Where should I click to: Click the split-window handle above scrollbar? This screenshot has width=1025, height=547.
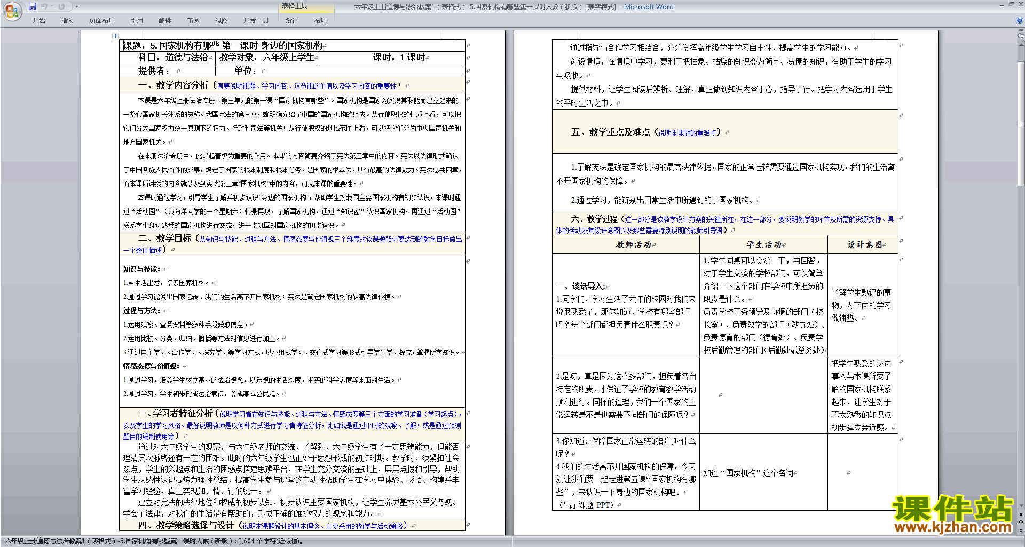click(1021, 31)
